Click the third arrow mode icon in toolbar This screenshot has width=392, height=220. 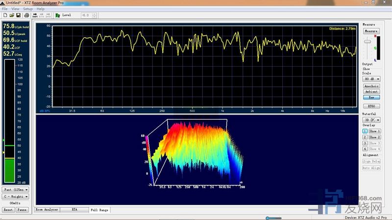tap(48, 15)
